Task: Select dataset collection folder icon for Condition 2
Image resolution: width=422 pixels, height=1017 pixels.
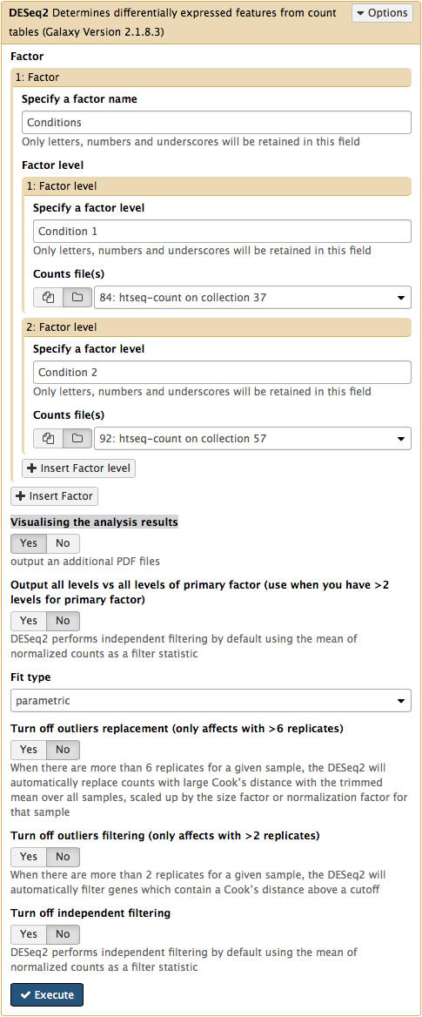Action: pyautogui.click(x=77, y=439)
